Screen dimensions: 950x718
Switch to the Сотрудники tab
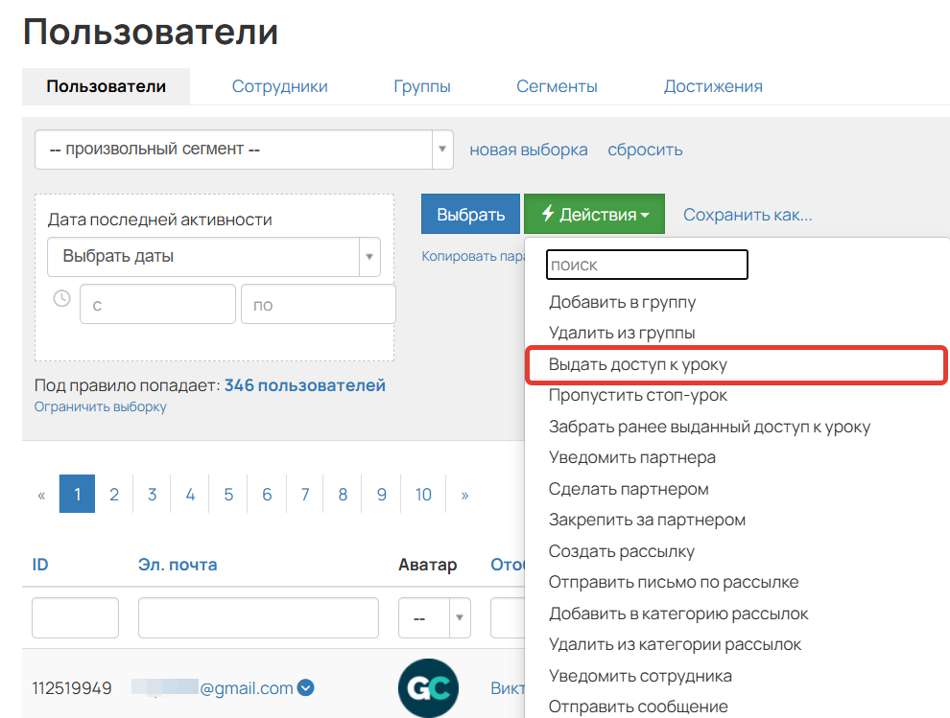[x=280, y=86]
